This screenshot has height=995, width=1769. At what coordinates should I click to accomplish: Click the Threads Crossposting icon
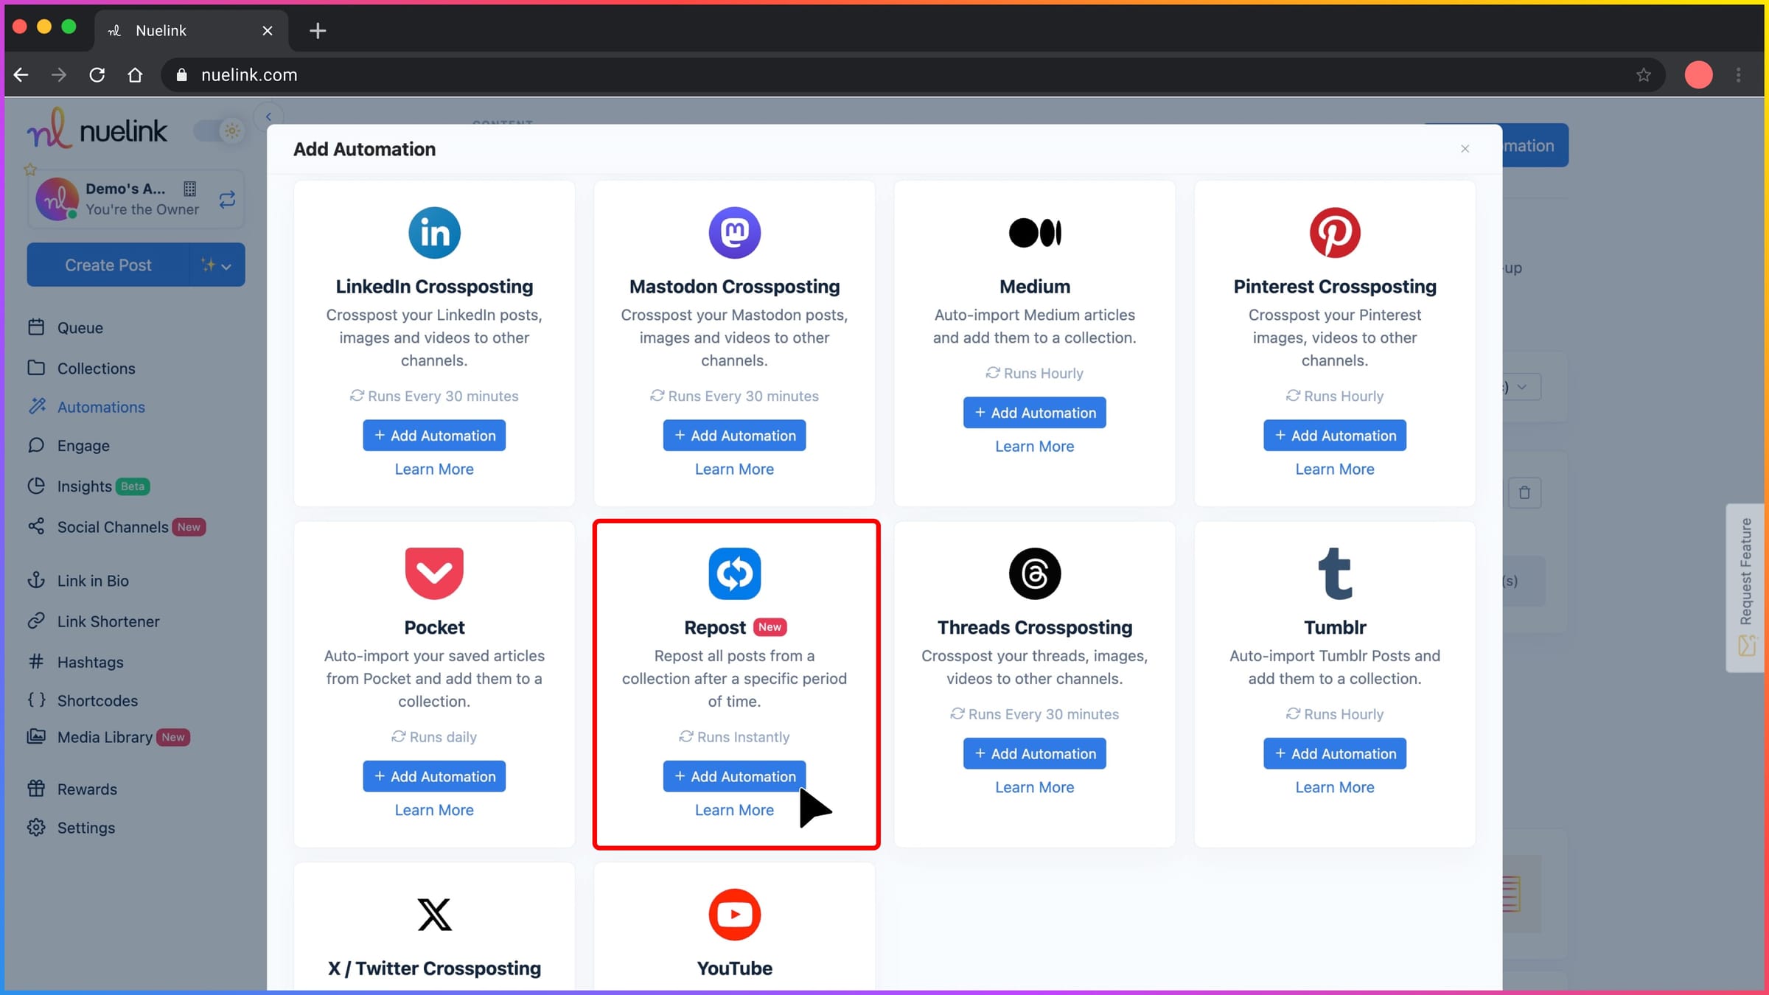[1034, 573]
